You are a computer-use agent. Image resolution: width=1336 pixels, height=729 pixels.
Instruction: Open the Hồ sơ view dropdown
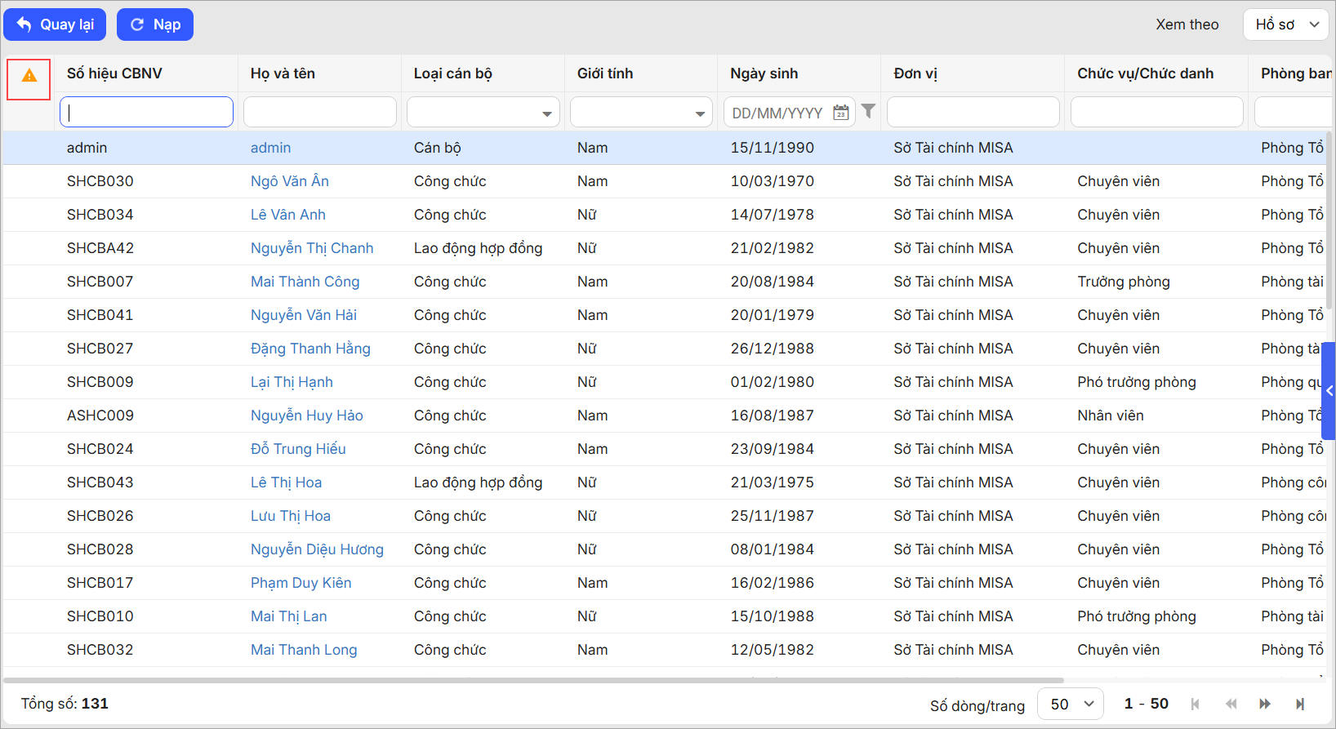point(1285,24)
